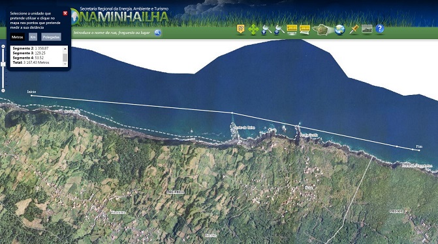Activate the zoom in magnifier tool
438x244 pixels.
click(x=266, y=29)
